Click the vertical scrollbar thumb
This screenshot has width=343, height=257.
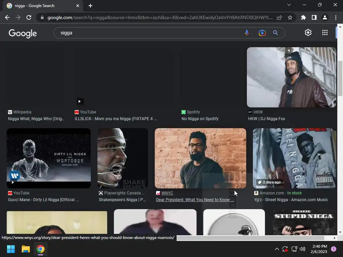tap(340, 78)
